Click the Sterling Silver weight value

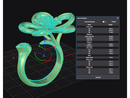point(111,57)
